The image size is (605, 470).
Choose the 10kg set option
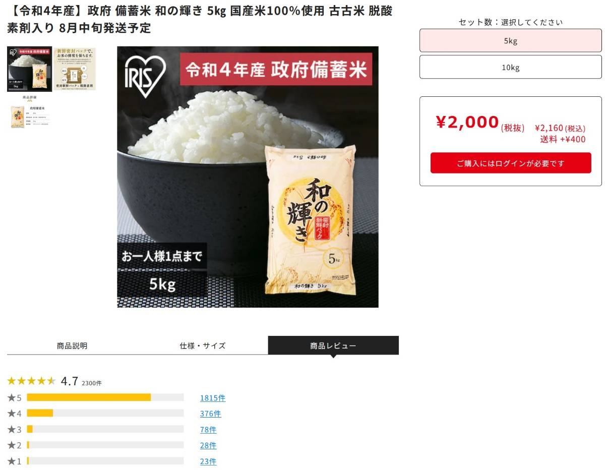click(511, 68)
